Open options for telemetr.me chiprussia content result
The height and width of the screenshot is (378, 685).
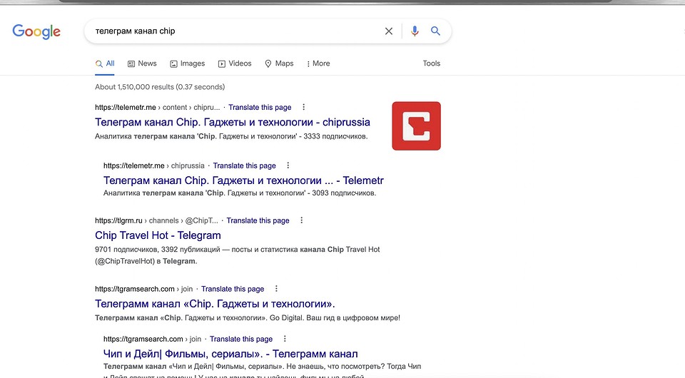(304, 107)
